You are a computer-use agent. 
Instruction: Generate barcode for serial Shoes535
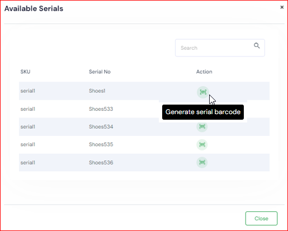point(202,144)
